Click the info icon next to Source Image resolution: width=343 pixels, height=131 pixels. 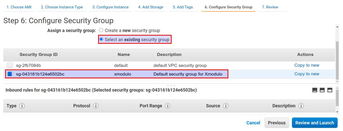coord(226,106)
